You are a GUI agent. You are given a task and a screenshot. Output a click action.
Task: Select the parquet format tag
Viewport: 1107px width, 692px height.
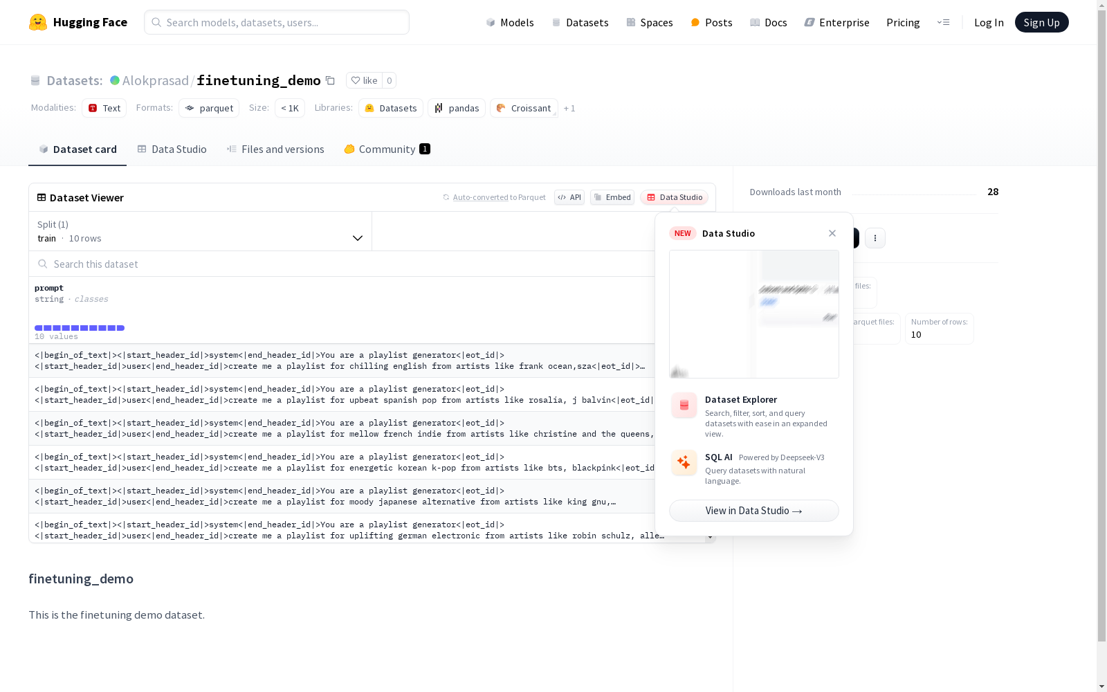tap(209, 108)
